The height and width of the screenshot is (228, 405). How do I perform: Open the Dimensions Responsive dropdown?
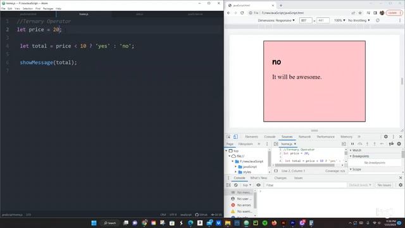[276, 20]
